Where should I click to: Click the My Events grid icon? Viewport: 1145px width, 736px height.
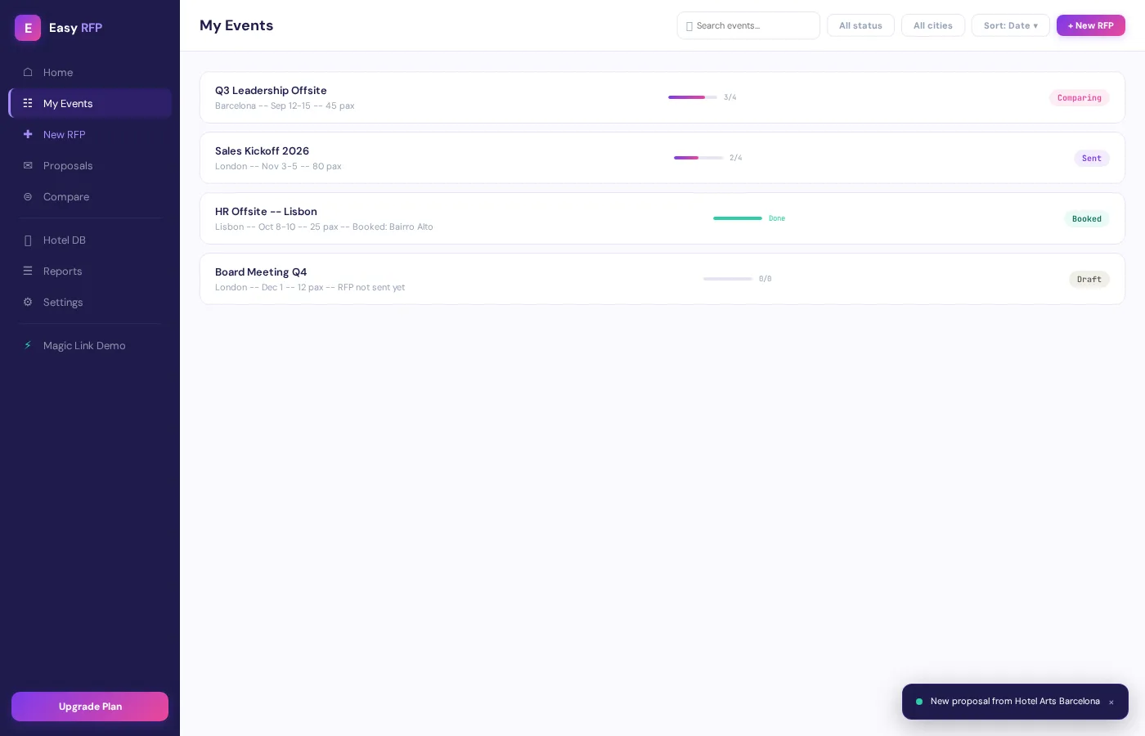click(x=28, y=103)
